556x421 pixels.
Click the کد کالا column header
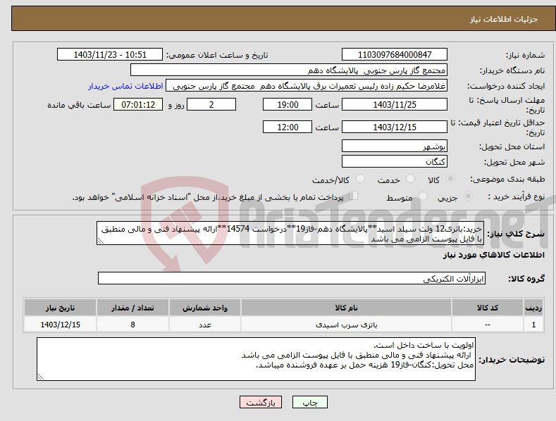point(487,308)
